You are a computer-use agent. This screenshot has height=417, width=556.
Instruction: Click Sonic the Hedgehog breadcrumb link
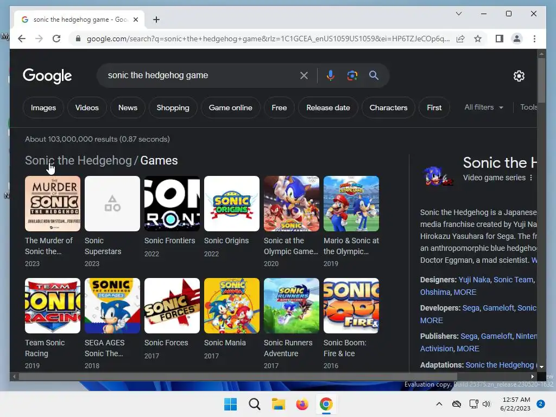click(x=78, y=160)
